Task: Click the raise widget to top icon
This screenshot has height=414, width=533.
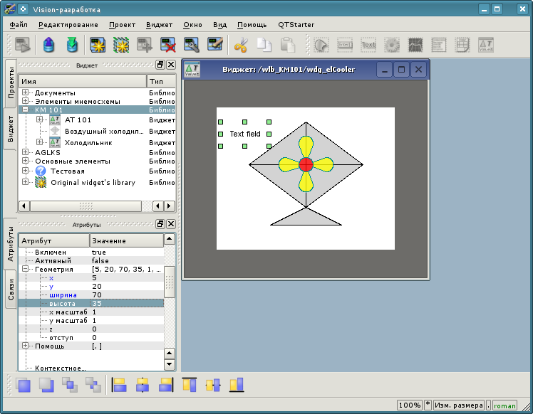Action: [x=24, y=385]
